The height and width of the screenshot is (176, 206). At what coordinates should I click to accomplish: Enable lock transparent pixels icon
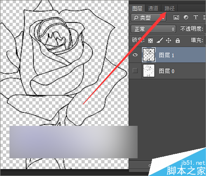(150, 40)
